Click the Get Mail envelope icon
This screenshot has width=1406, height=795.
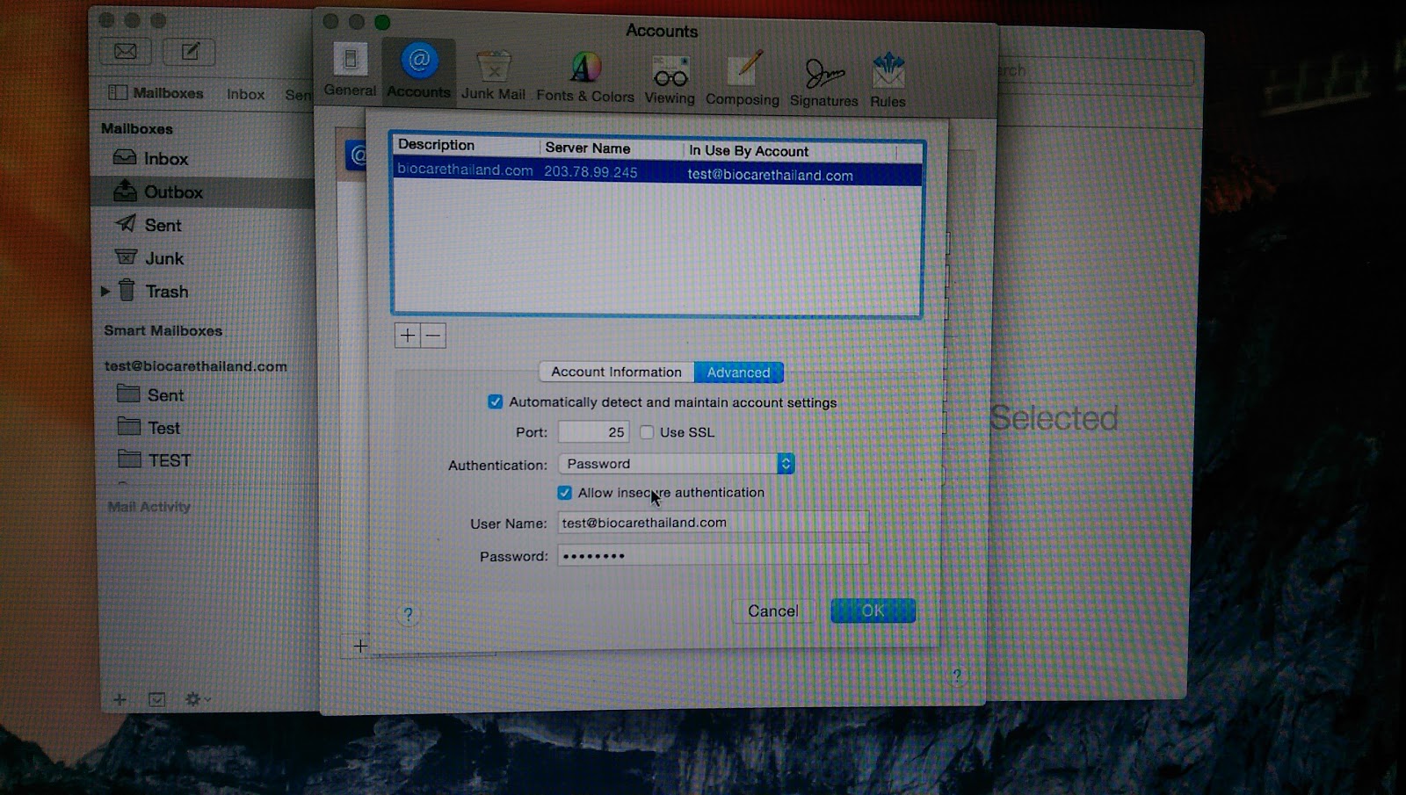126,52
